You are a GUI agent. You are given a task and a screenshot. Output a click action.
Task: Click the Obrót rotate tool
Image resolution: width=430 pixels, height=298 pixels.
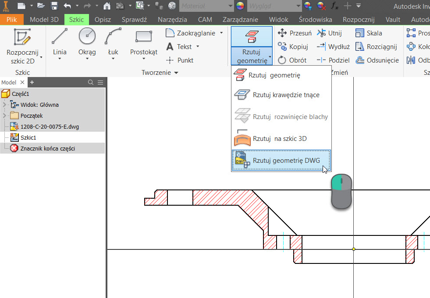click(292, 60)
